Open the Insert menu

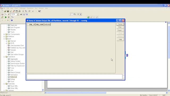(16, 8)
